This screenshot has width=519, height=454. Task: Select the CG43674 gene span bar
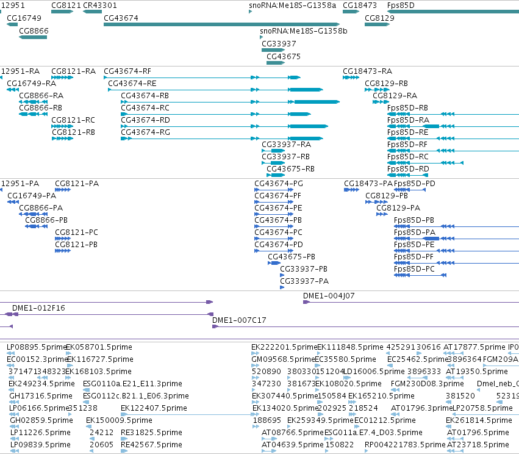(x=222, y=24)
